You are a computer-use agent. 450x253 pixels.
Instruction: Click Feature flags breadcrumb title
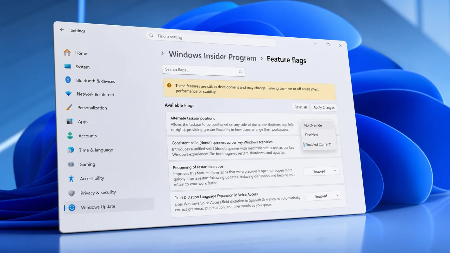coord(286,60)
